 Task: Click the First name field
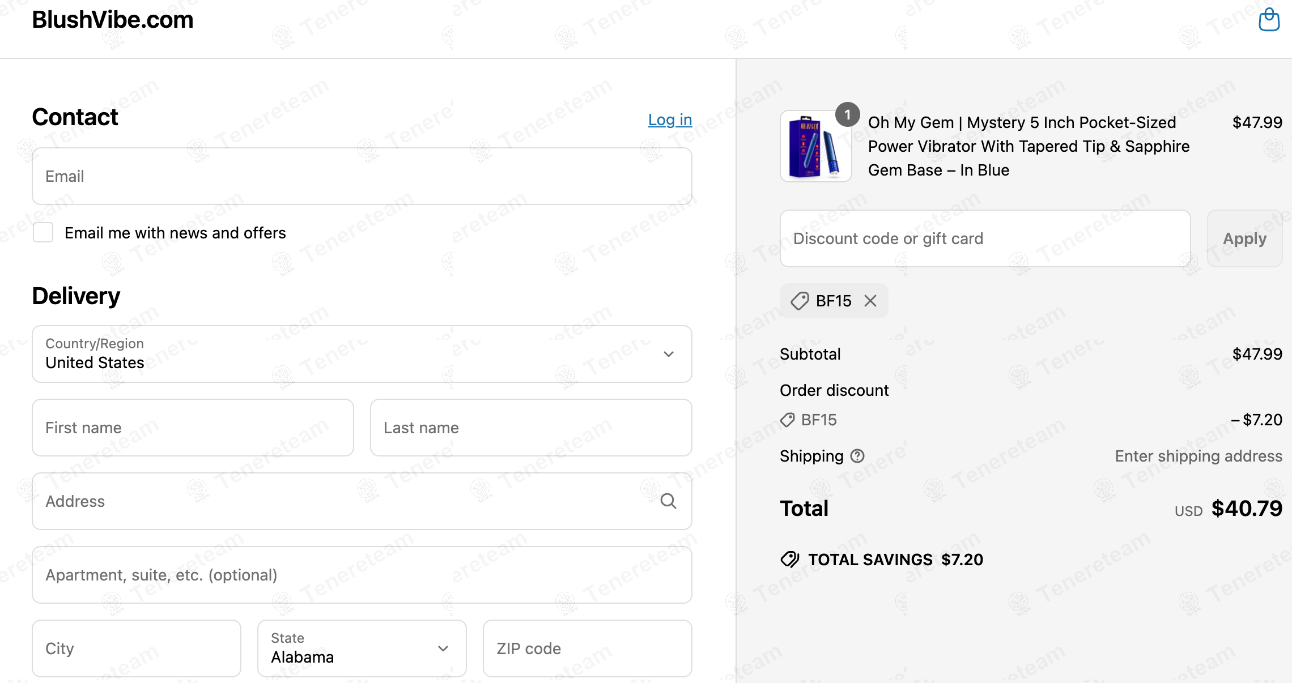tap(193, 428)
